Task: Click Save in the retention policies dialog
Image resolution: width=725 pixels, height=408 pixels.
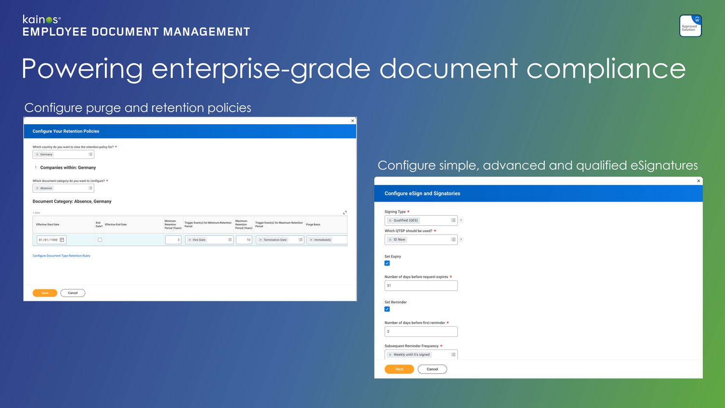Action: click(x=44, y=292)
